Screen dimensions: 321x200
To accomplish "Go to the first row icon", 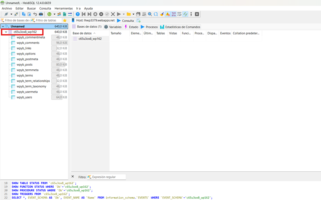I will click(x=84, y=14).
